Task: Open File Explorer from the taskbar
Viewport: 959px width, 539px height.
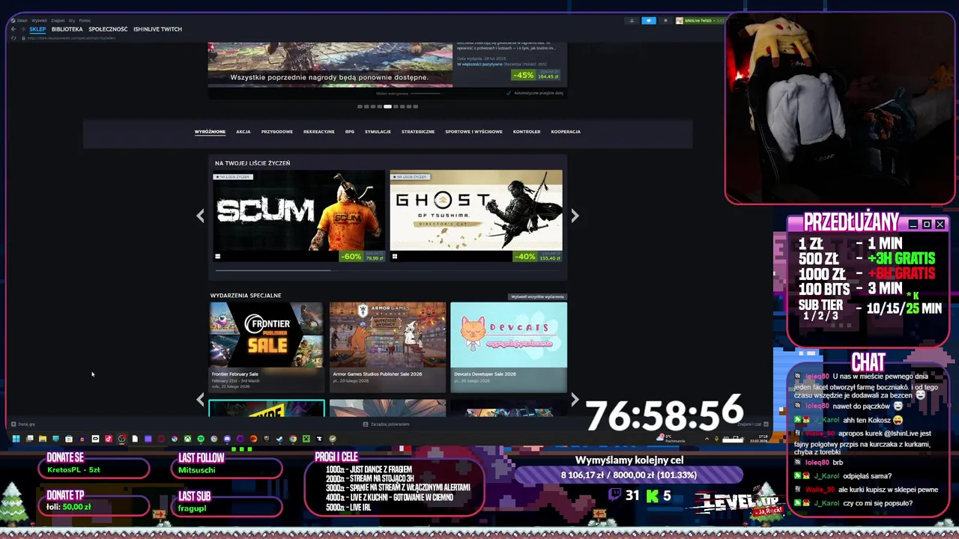Action: point(43,439)
